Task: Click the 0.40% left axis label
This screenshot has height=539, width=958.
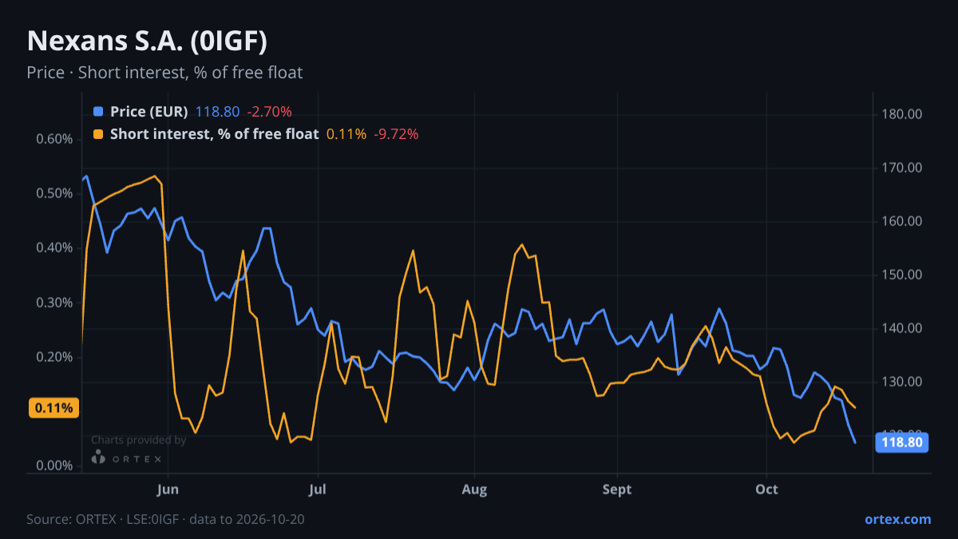Action: pyautogui.click(x=54, y=248)
